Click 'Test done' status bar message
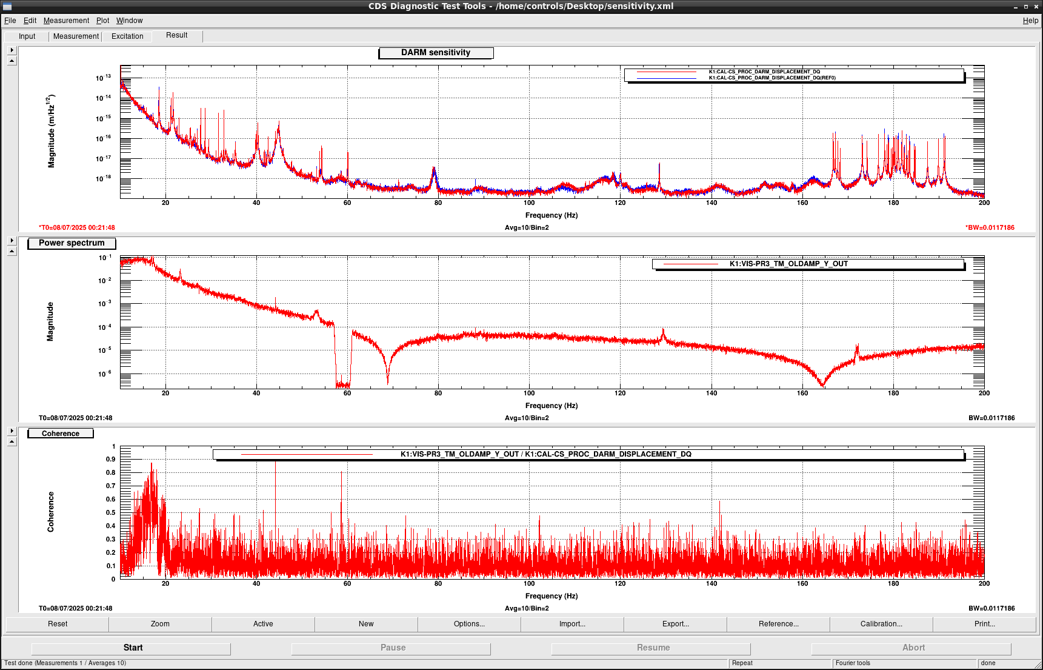 click(65, 663)
